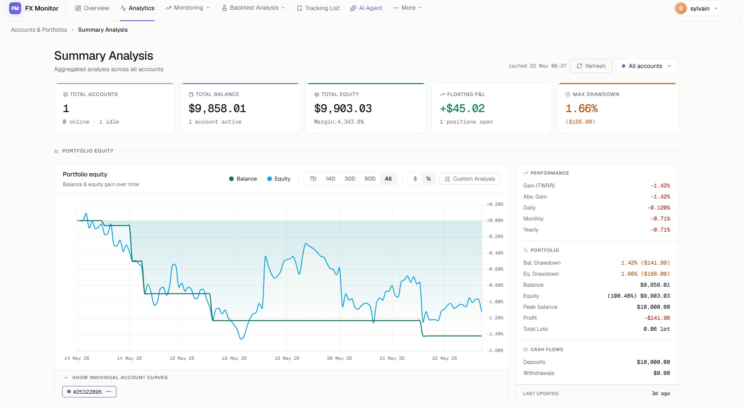Click the Monitoring trend icon

click(x=168, y=8)
